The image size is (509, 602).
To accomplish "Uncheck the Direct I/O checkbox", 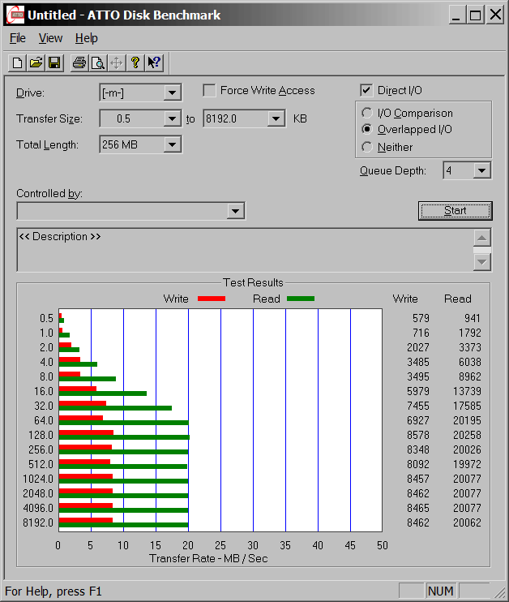I will click(x=366, y=91).
